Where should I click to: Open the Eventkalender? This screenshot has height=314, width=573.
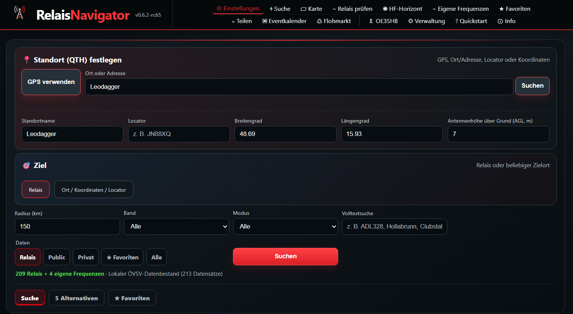(x=285, y=21)
